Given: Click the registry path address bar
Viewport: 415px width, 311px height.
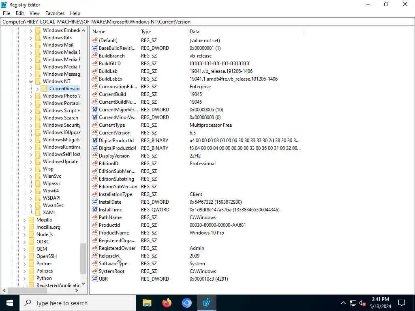Looking at the screenshot, I should (207, 22).
